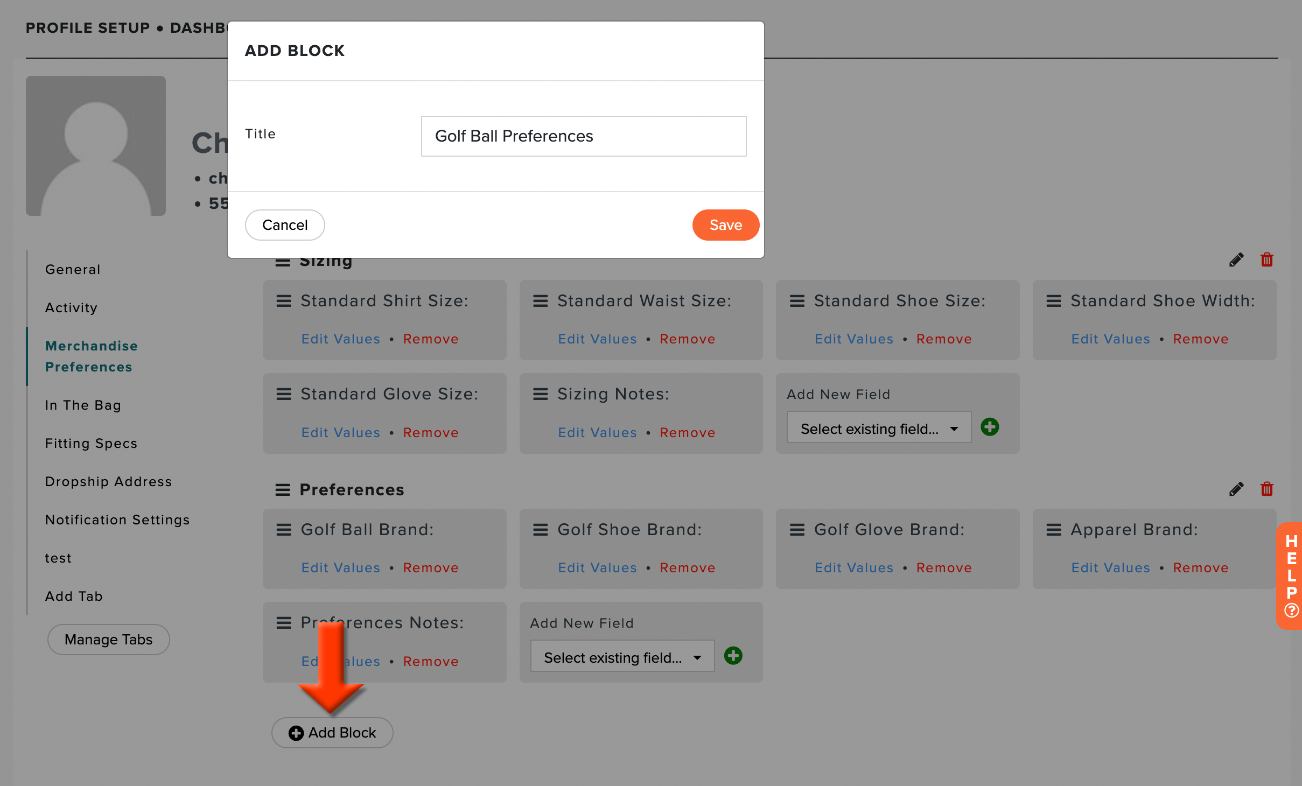Save the new block
This screenshot has height=786, width=1302.
(726, 225)
